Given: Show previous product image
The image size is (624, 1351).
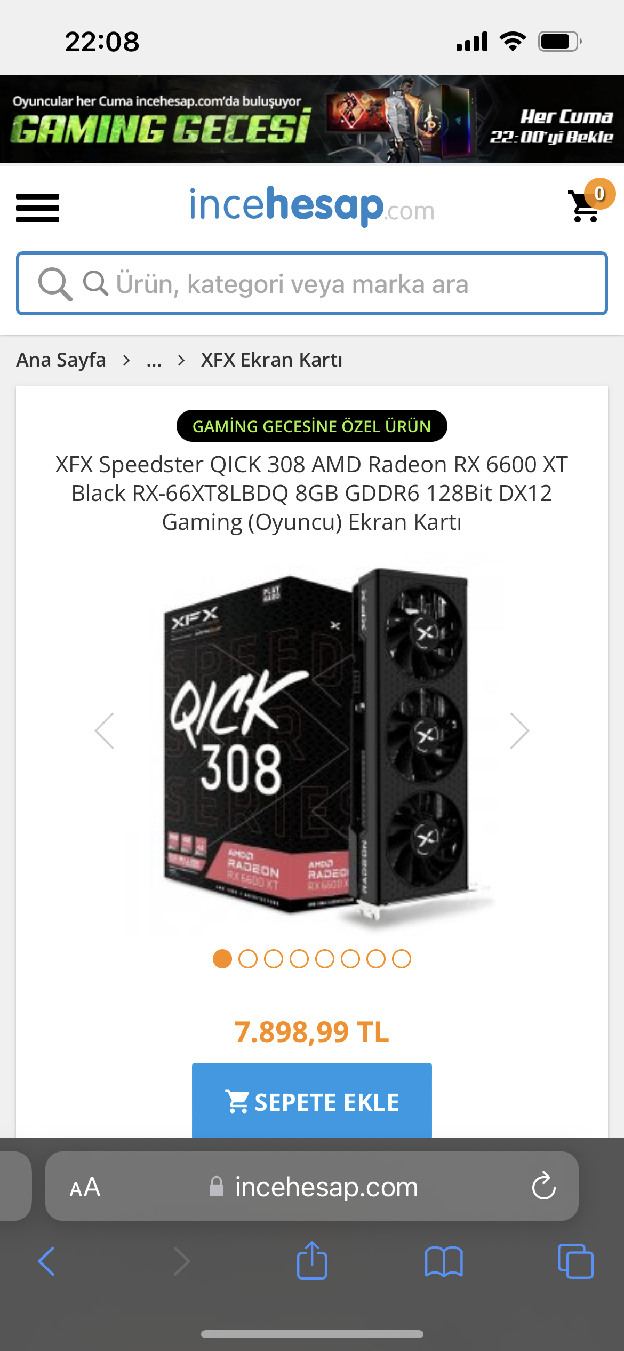Looking at the screenshot, I should [105, 730].
